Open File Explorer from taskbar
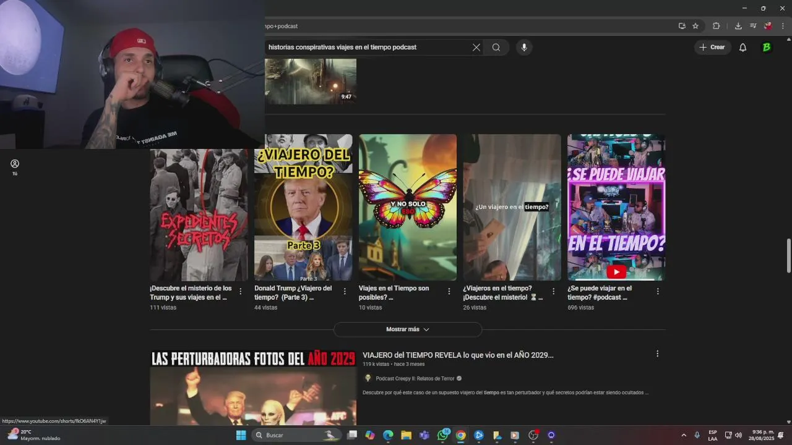The width and height of the screenshot is (792, 445). coord(406,435)
